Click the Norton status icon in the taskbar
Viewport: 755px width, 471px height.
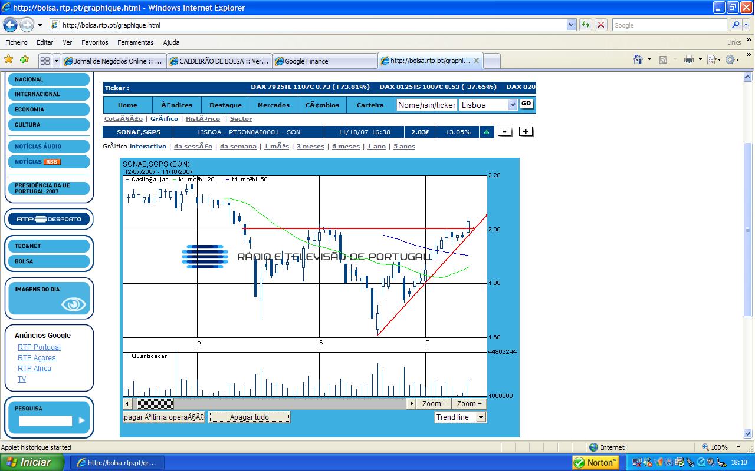(x=595, y=462)
